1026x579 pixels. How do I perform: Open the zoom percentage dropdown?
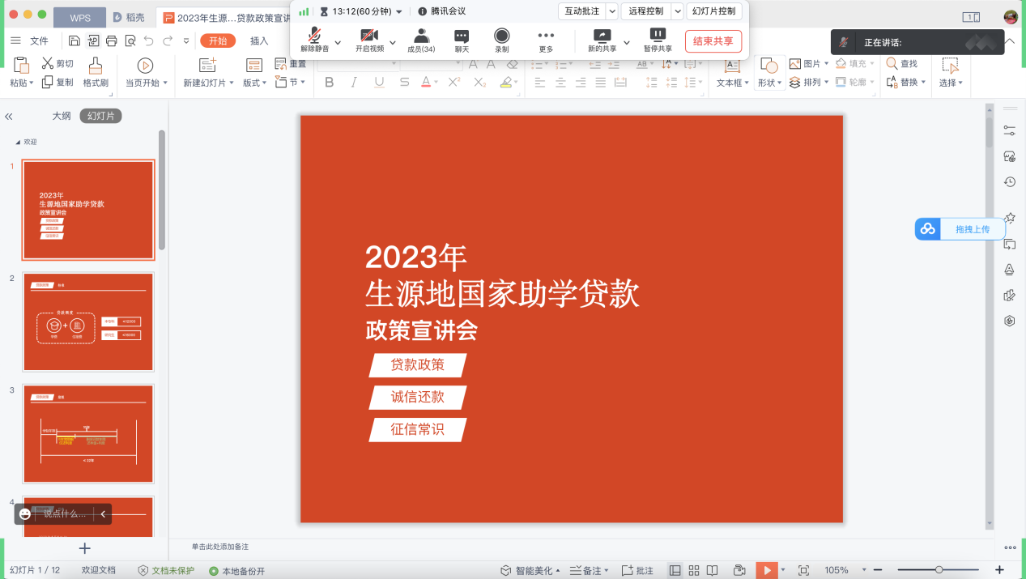tap(864, 570)
